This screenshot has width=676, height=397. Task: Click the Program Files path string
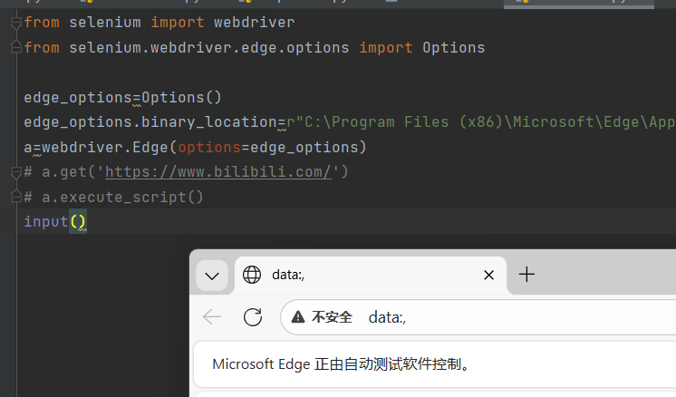click(x=480, y=122)
